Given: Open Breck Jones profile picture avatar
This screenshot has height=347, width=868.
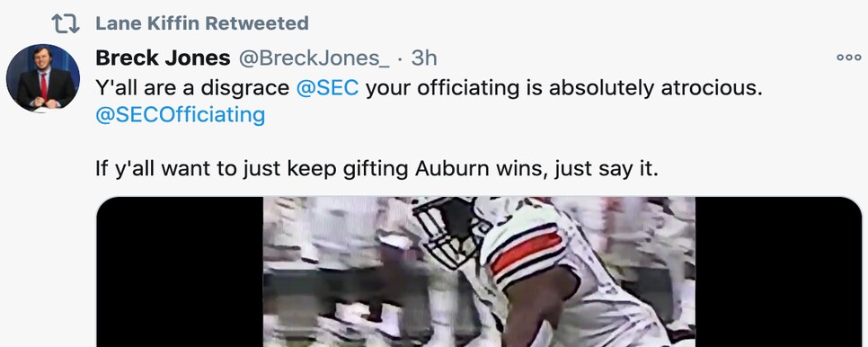Looking at the screenshot, I should pos(42,78).
